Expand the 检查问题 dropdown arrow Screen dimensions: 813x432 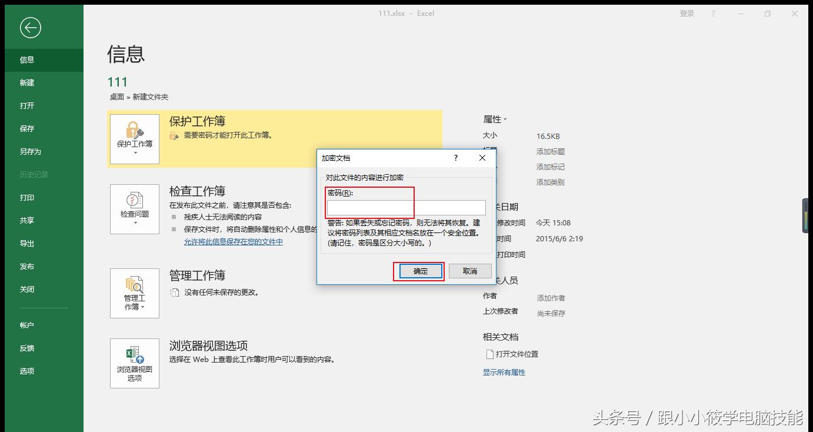coord(134,222)
